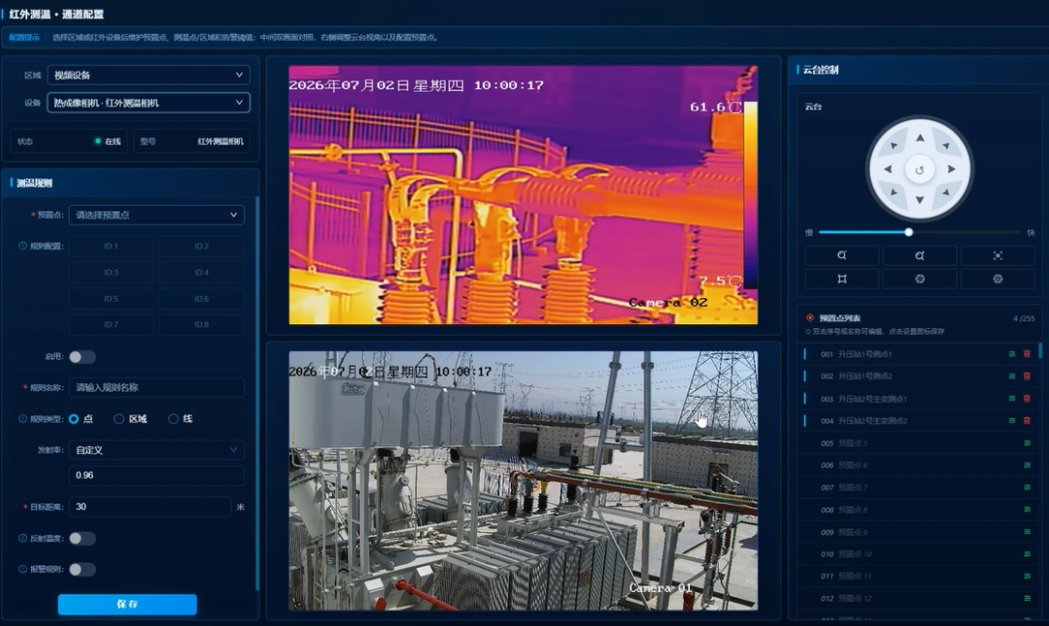
Task: Select rule slot ID:4
Action: [201, 272]
